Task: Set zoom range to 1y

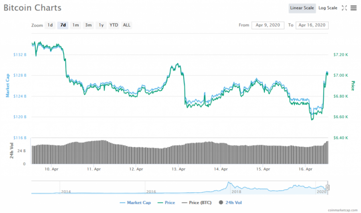Action: tap(101, 25)
